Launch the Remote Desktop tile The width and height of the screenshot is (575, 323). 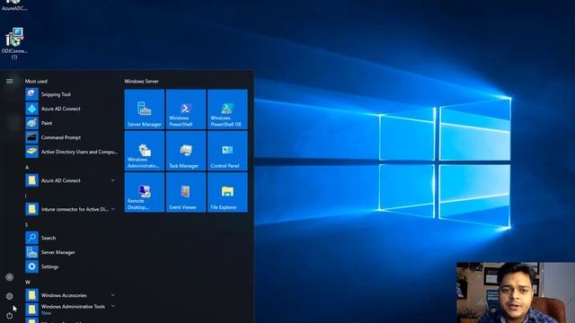click(x=145, y=192)
